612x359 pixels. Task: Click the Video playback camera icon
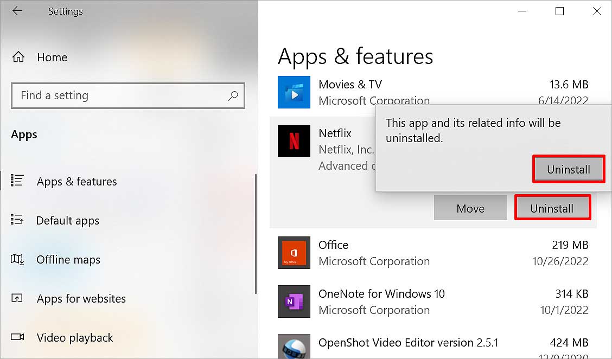(x=17, y=337)
